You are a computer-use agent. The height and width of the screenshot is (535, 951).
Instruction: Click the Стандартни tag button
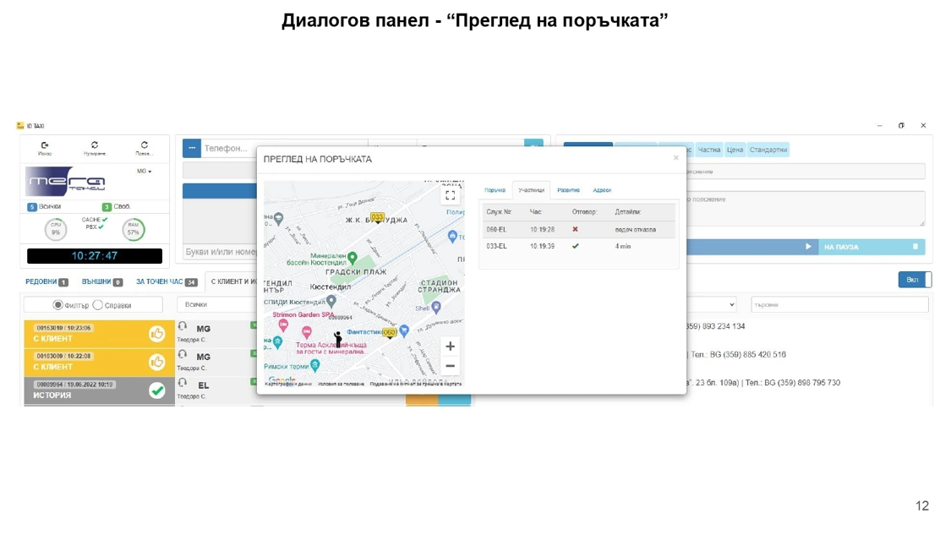[x=768, y=150]
